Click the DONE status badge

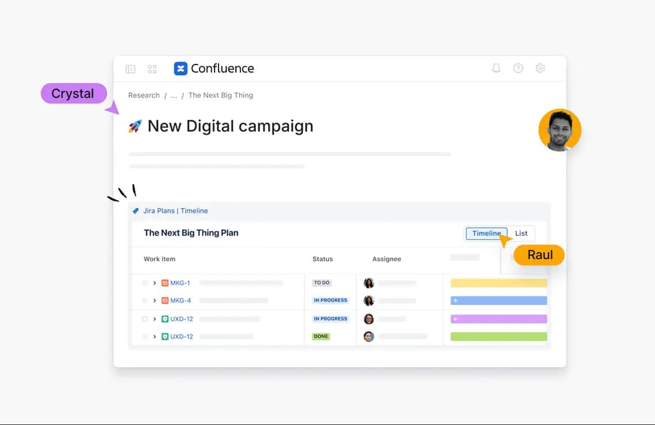click(321, 336)
